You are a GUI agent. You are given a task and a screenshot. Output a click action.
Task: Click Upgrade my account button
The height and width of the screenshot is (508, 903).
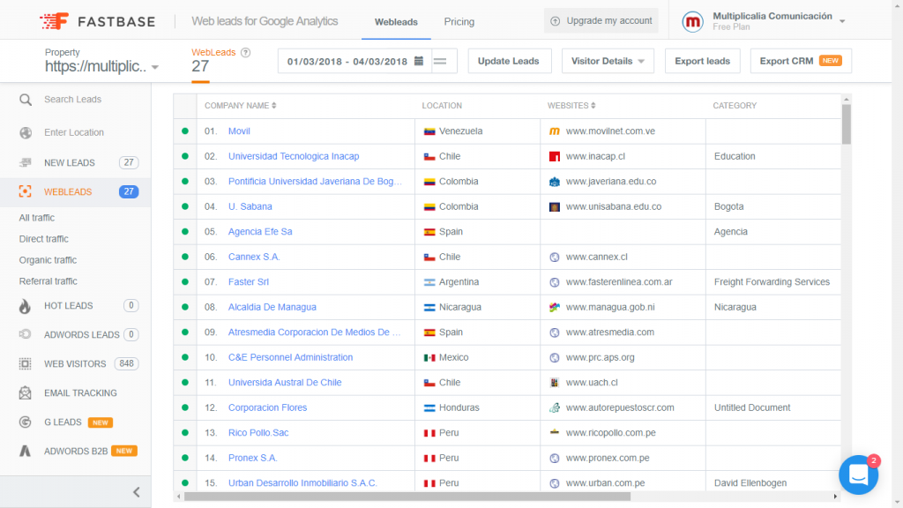(601, 21)
